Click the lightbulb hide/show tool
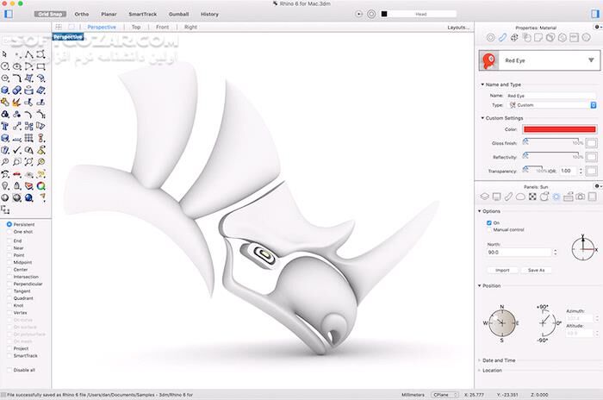Viewport: 603px width, 400px height. (4, 186)
